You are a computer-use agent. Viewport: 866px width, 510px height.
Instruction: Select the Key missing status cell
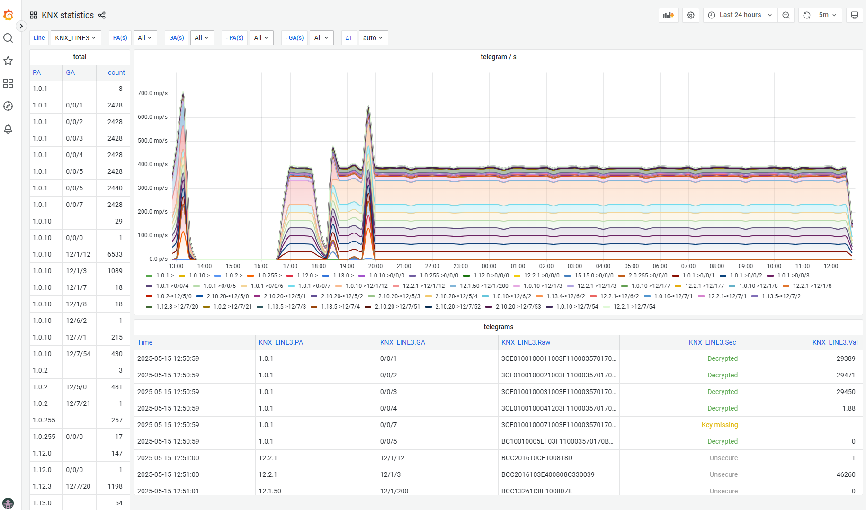[x=680, y=425]
